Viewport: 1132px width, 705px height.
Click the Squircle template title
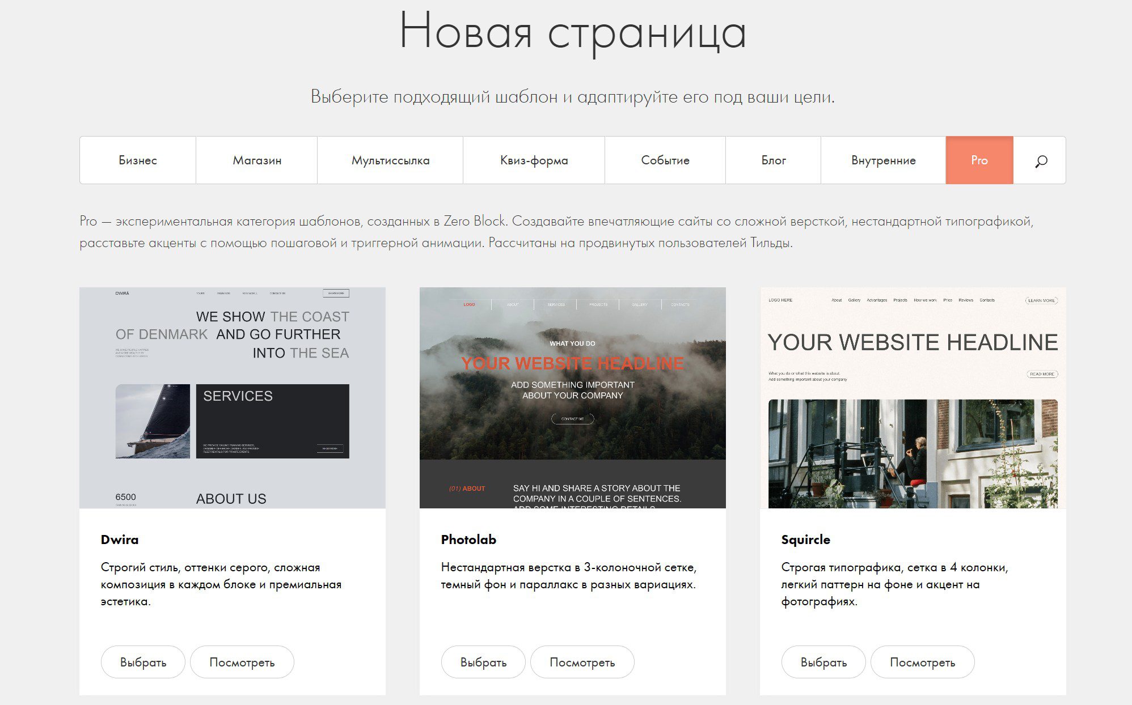[x=806, y=540]
